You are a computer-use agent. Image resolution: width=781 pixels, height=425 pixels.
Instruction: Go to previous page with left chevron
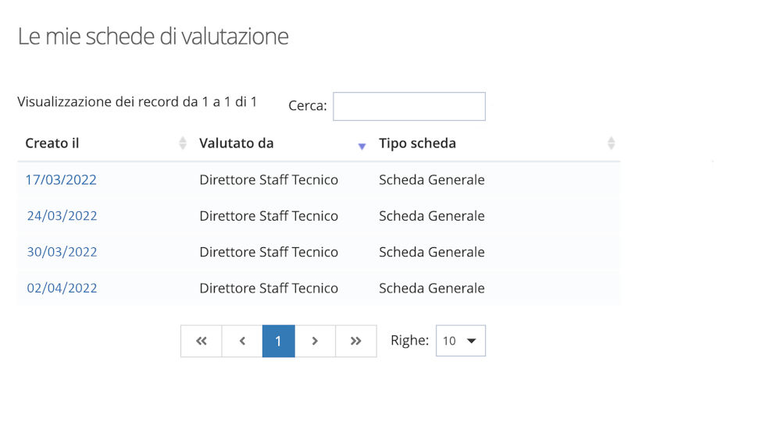pyautogui.click(x=242, y=341)
